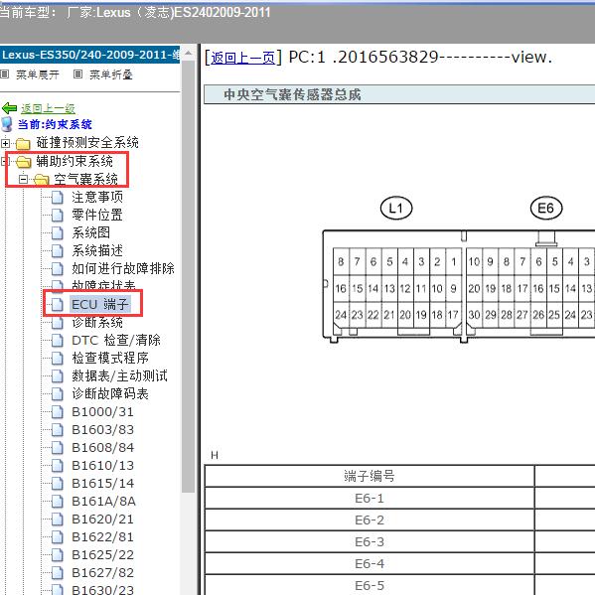Open the 系统图 page
Viewport: 595px width, 595px height.
pos(91,232)
